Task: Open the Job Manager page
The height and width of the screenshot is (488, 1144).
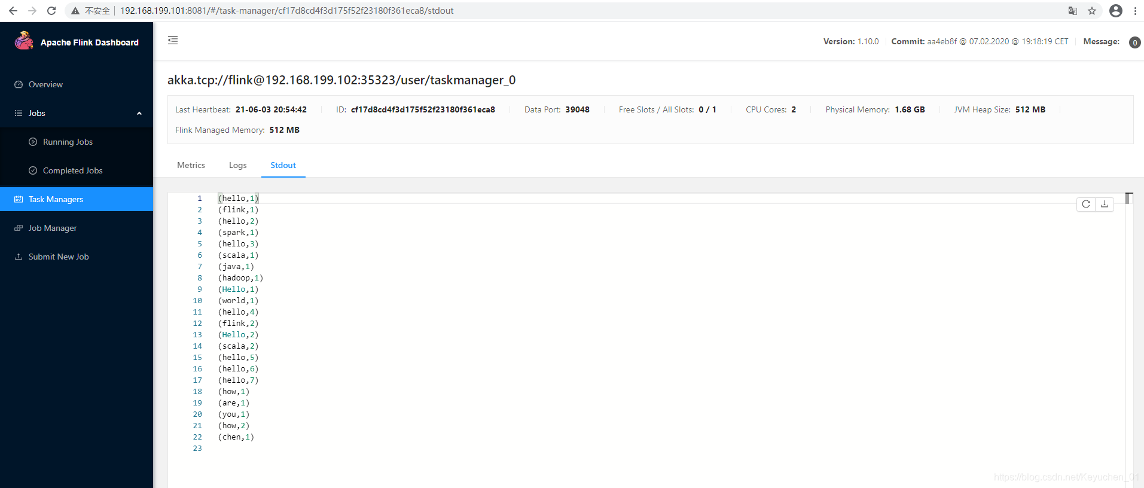Action: [x=77, y=228]
